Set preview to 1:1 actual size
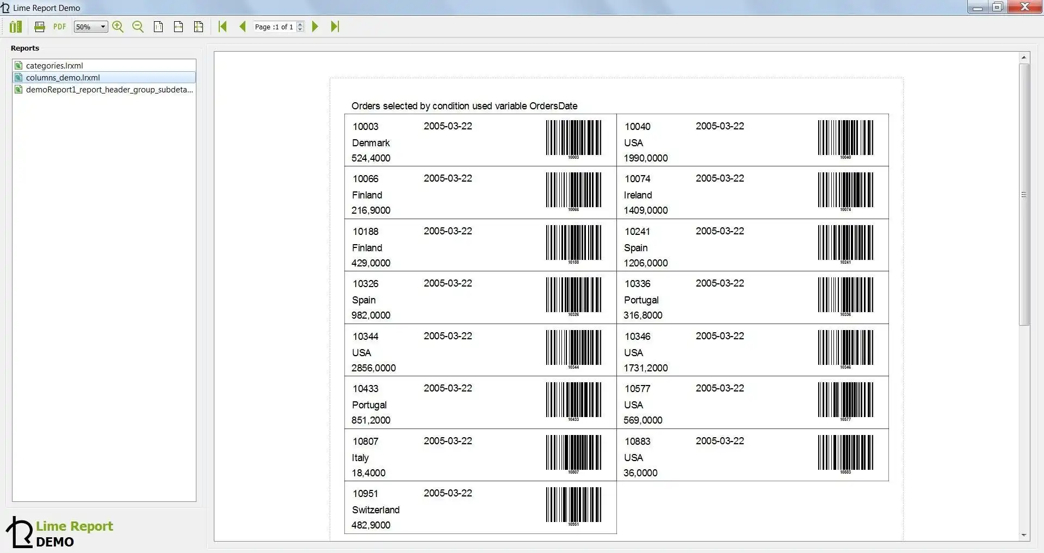This screenshot has height=553, width=1044. tap(158, 27)
